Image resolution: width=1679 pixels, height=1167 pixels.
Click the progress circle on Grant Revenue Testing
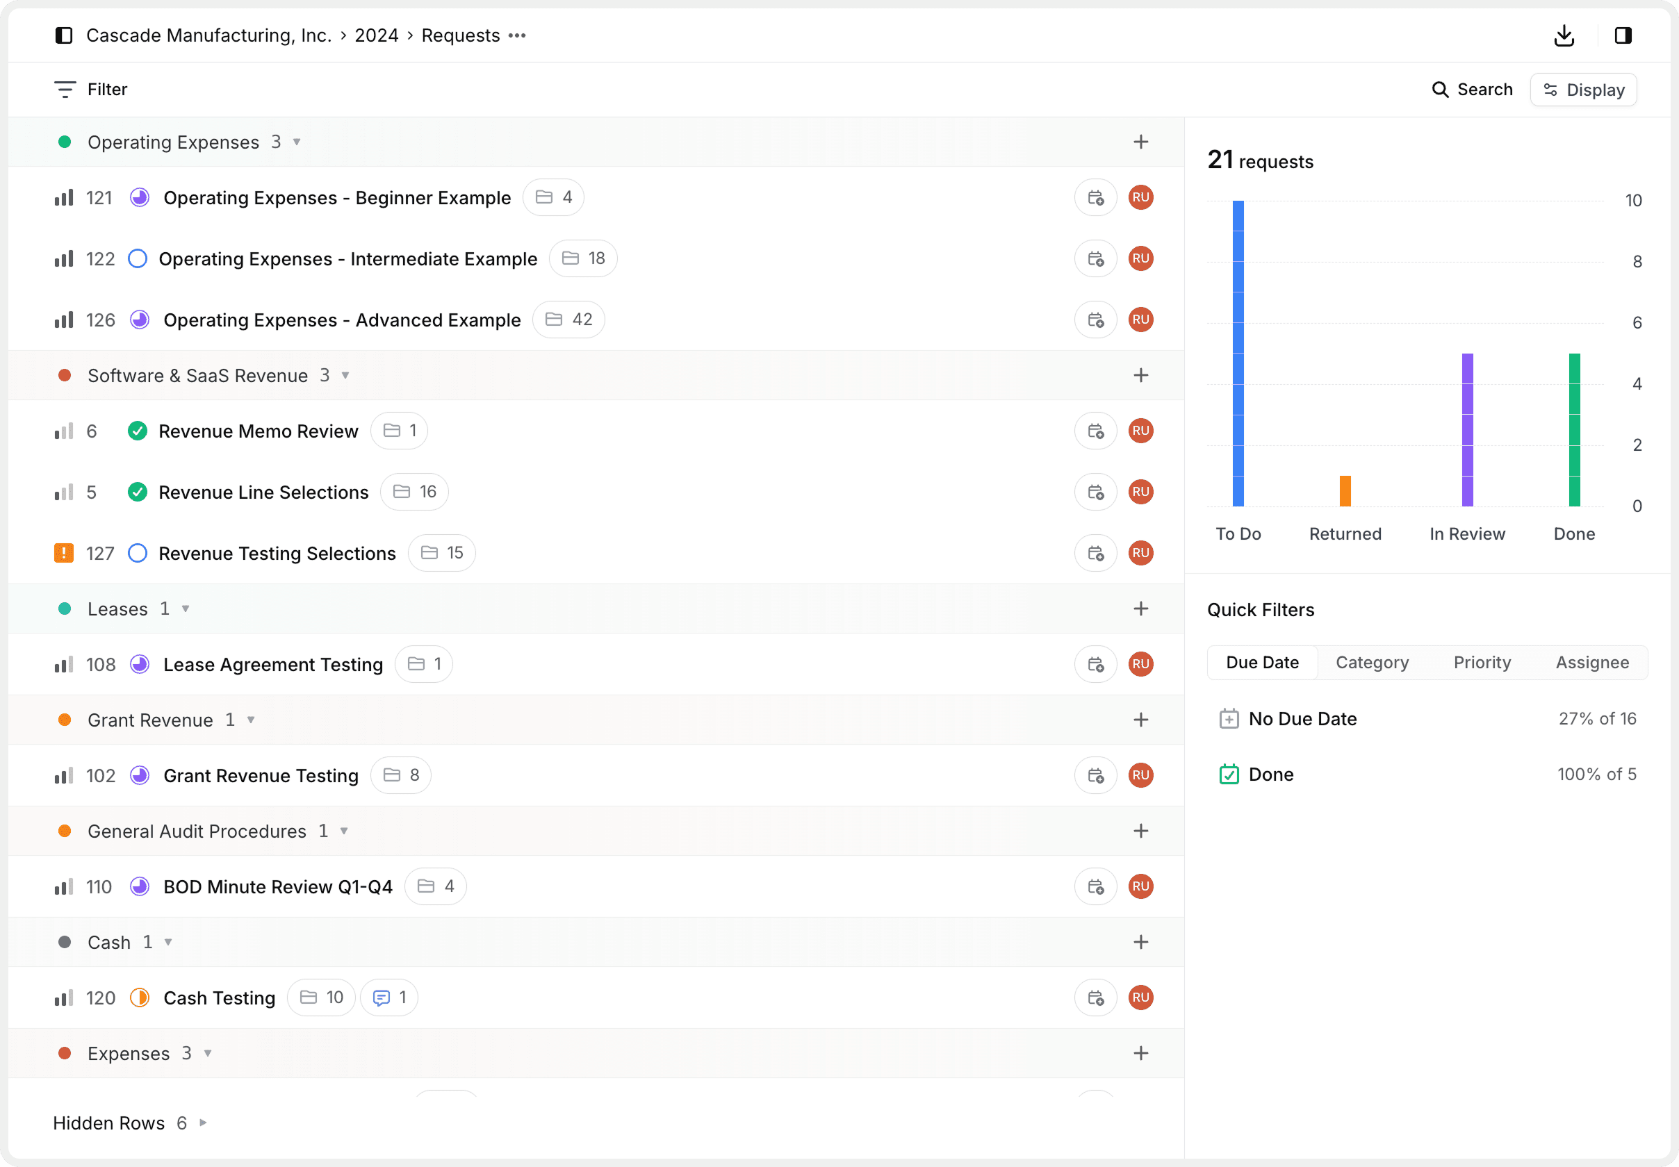click(140, 775)
